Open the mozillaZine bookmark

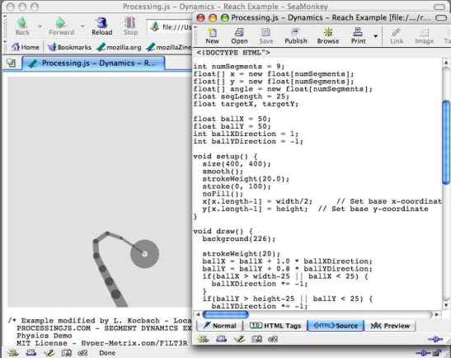coord(168,47)
